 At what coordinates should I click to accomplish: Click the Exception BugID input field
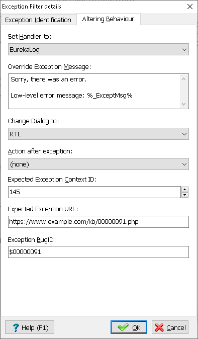(x=98, y=252)
